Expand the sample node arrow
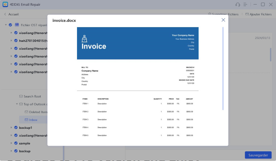Screen dimensions: 276x161 pos(11,143)
